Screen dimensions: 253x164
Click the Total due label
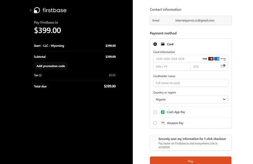(x=40, y=86)
